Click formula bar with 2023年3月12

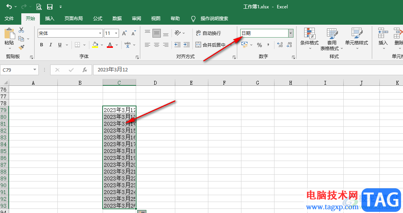[248, 70]
